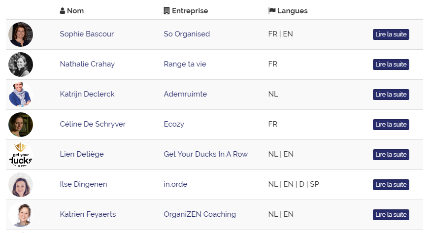Open Sophie Bascour's profile photo
Image resolution: width=429 pixels, height=233 pixels.
click(x=21, y=34)
